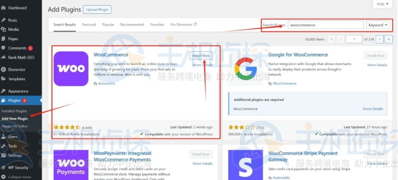This screenshot has height=180, width=398.
Task: Open Media library icon in sidebar
Action: [x=3, y=29]
